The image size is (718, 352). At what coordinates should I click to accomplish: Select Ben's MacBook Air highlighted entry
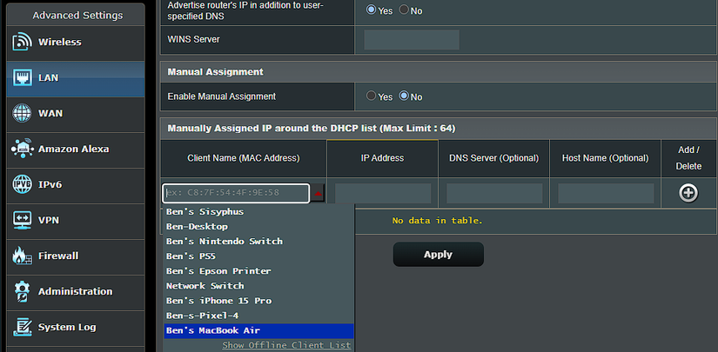pos(258,331)
